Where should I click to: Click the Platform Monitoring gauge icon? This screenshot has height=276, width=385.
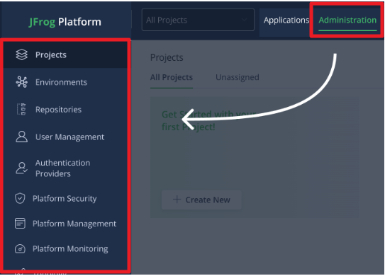20,248
